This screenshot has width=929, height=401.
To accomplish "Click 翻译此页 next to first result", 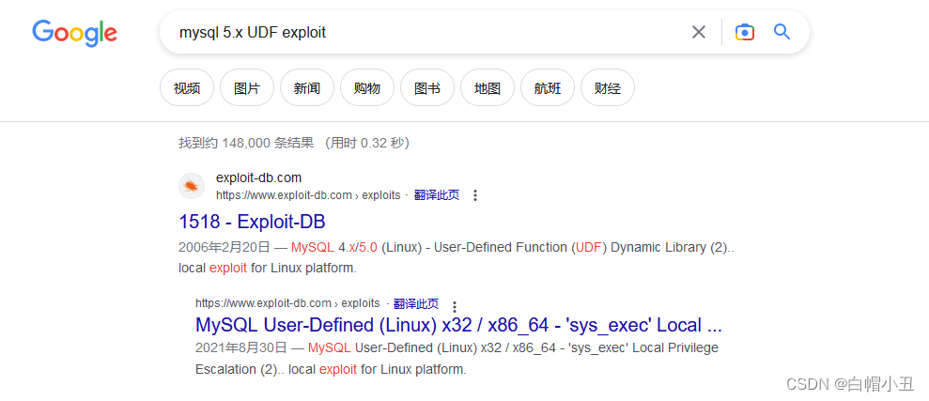I will (x=437, y=195).
